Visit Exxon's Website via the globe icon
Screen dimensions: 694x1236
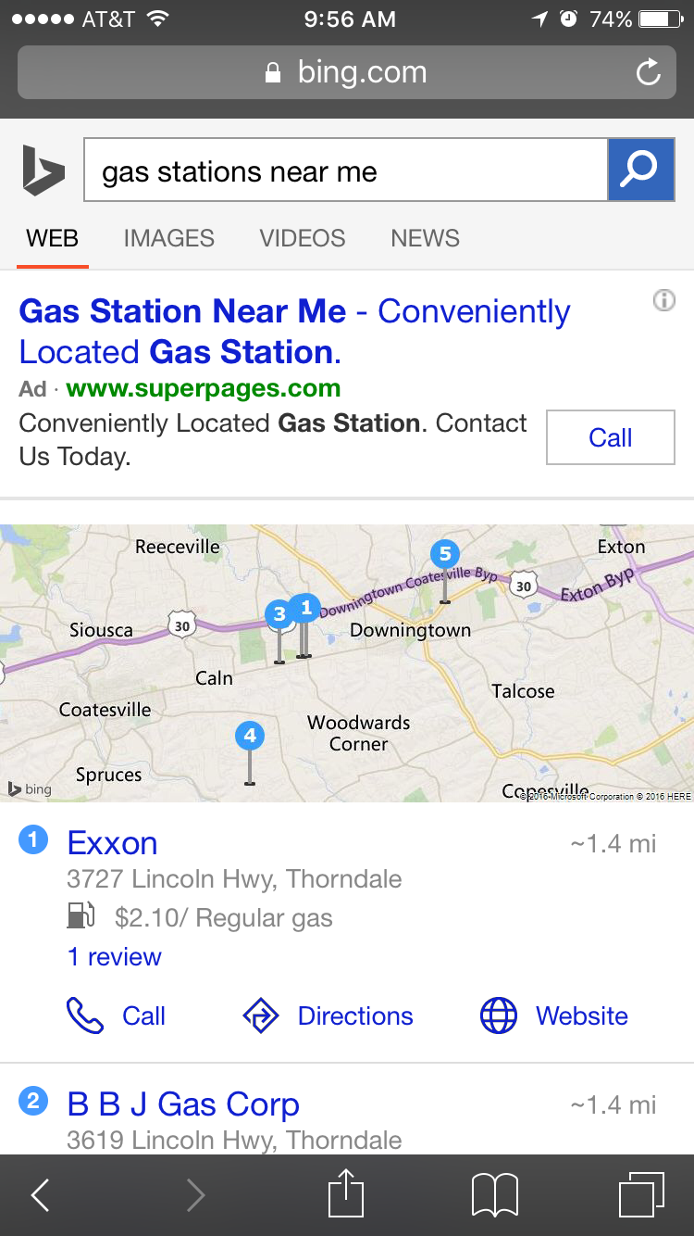498,1015
